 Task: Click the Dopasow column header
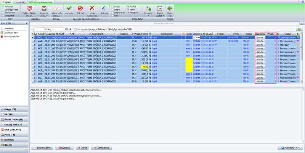point(260,34)
